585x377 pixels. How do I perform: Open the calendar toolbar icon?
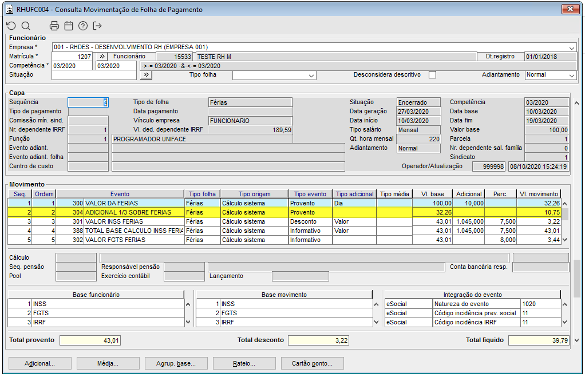pyautogui.click(x=69, y=26)
